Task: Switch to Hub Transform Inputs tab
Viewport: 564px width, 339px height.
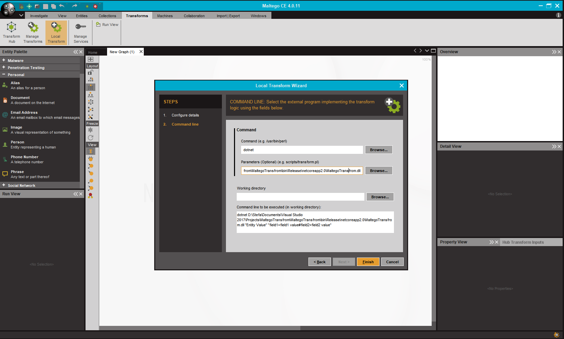Action: [523, 242]
